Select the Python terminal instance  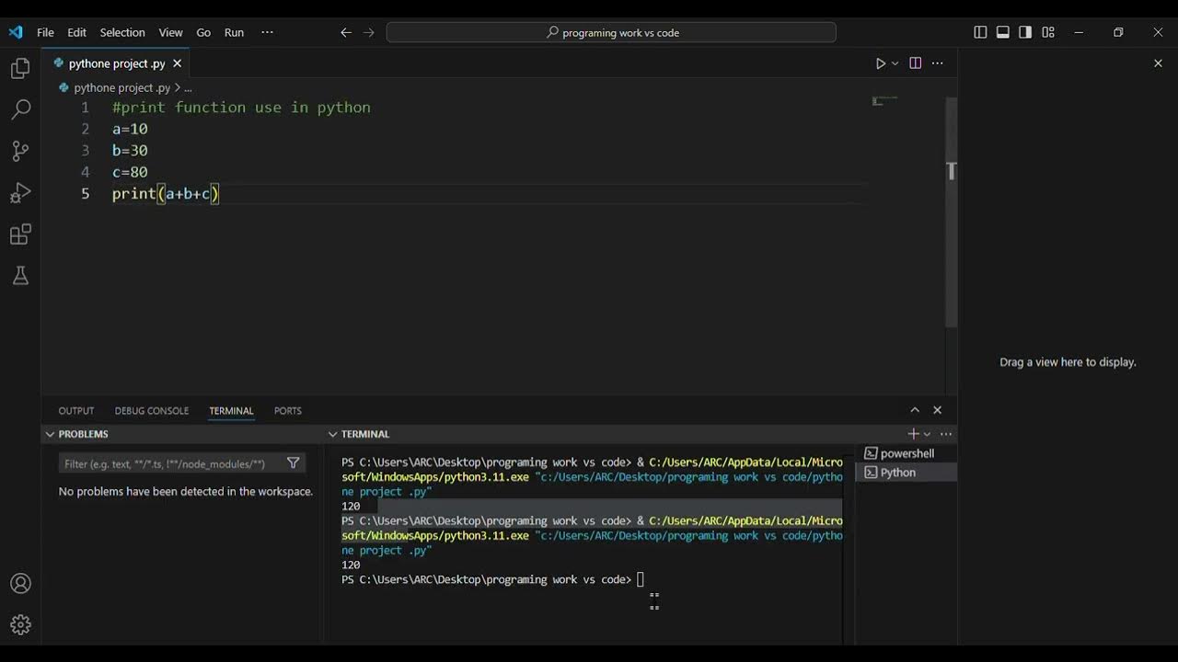pos(907,473)
